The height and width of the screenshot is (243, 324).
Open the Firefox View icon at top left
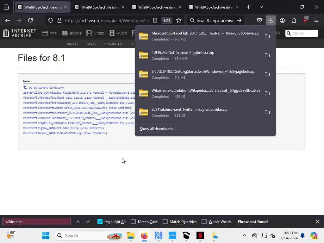click(6, 7)
